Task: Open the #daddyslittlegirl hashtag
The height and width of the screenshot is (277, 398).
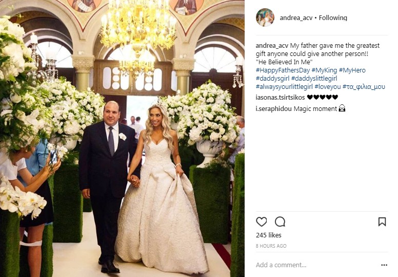Action: 314,78
